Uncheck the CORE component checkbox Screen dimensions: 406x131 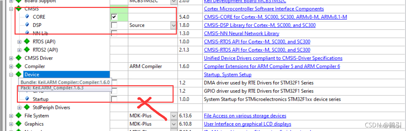[114, 17]
